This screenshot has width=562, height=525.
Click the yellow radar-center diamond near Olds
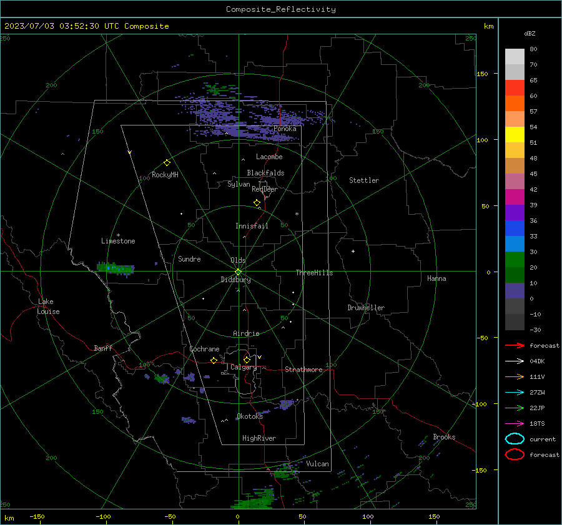click(x=238, y=272)
